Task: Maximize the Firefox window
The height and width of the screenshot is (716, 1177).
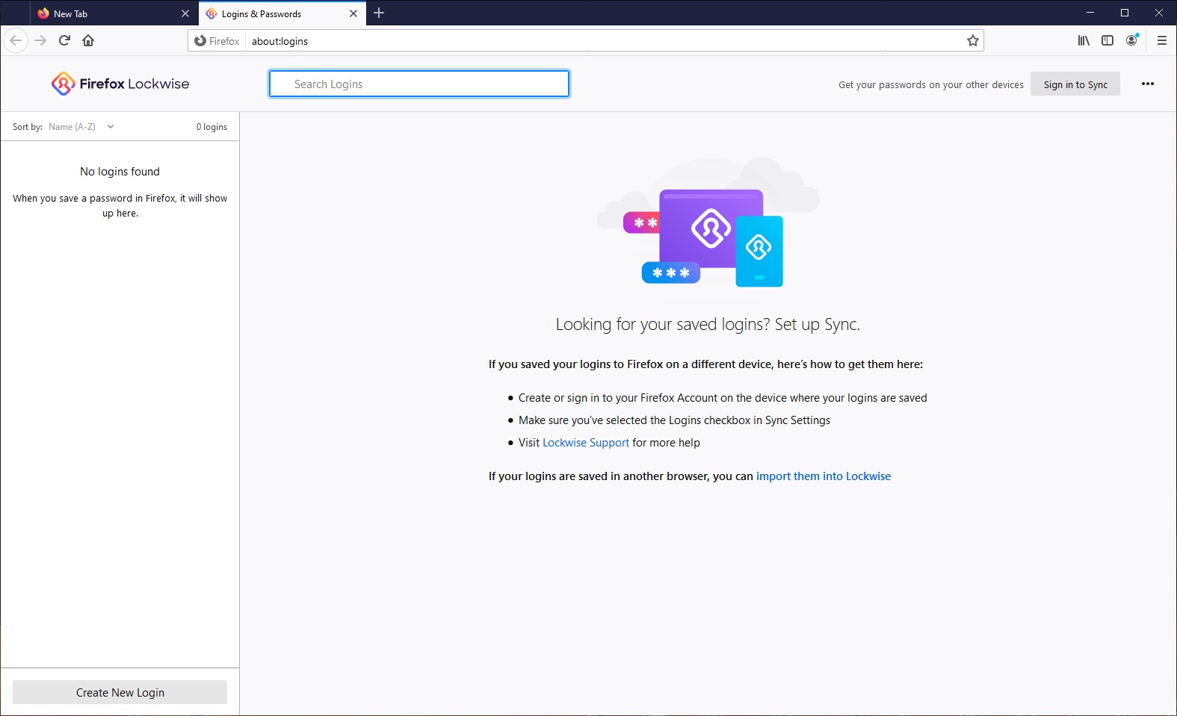Action: [x=1125, y=13]
